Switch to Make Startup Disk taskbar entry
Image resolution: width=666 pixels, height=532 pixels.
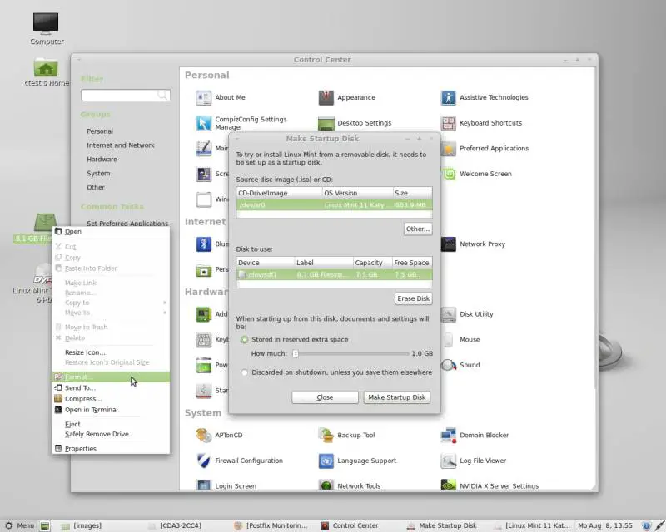pyautogui.click(x=442, y=525)
